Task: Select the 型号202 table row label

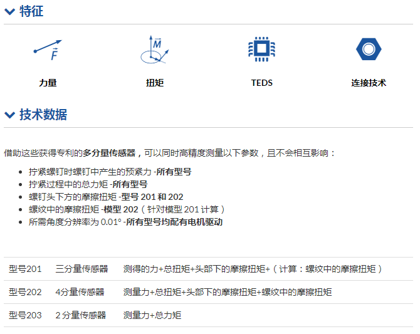Action: point(25,292)
